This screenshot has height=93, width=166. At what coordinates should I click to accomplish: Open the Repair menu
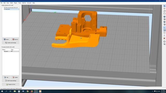tap(16, 3)
